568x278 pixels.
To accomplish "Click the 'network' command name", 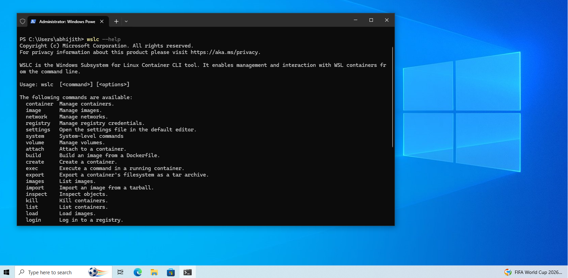I will click(36, 117).
